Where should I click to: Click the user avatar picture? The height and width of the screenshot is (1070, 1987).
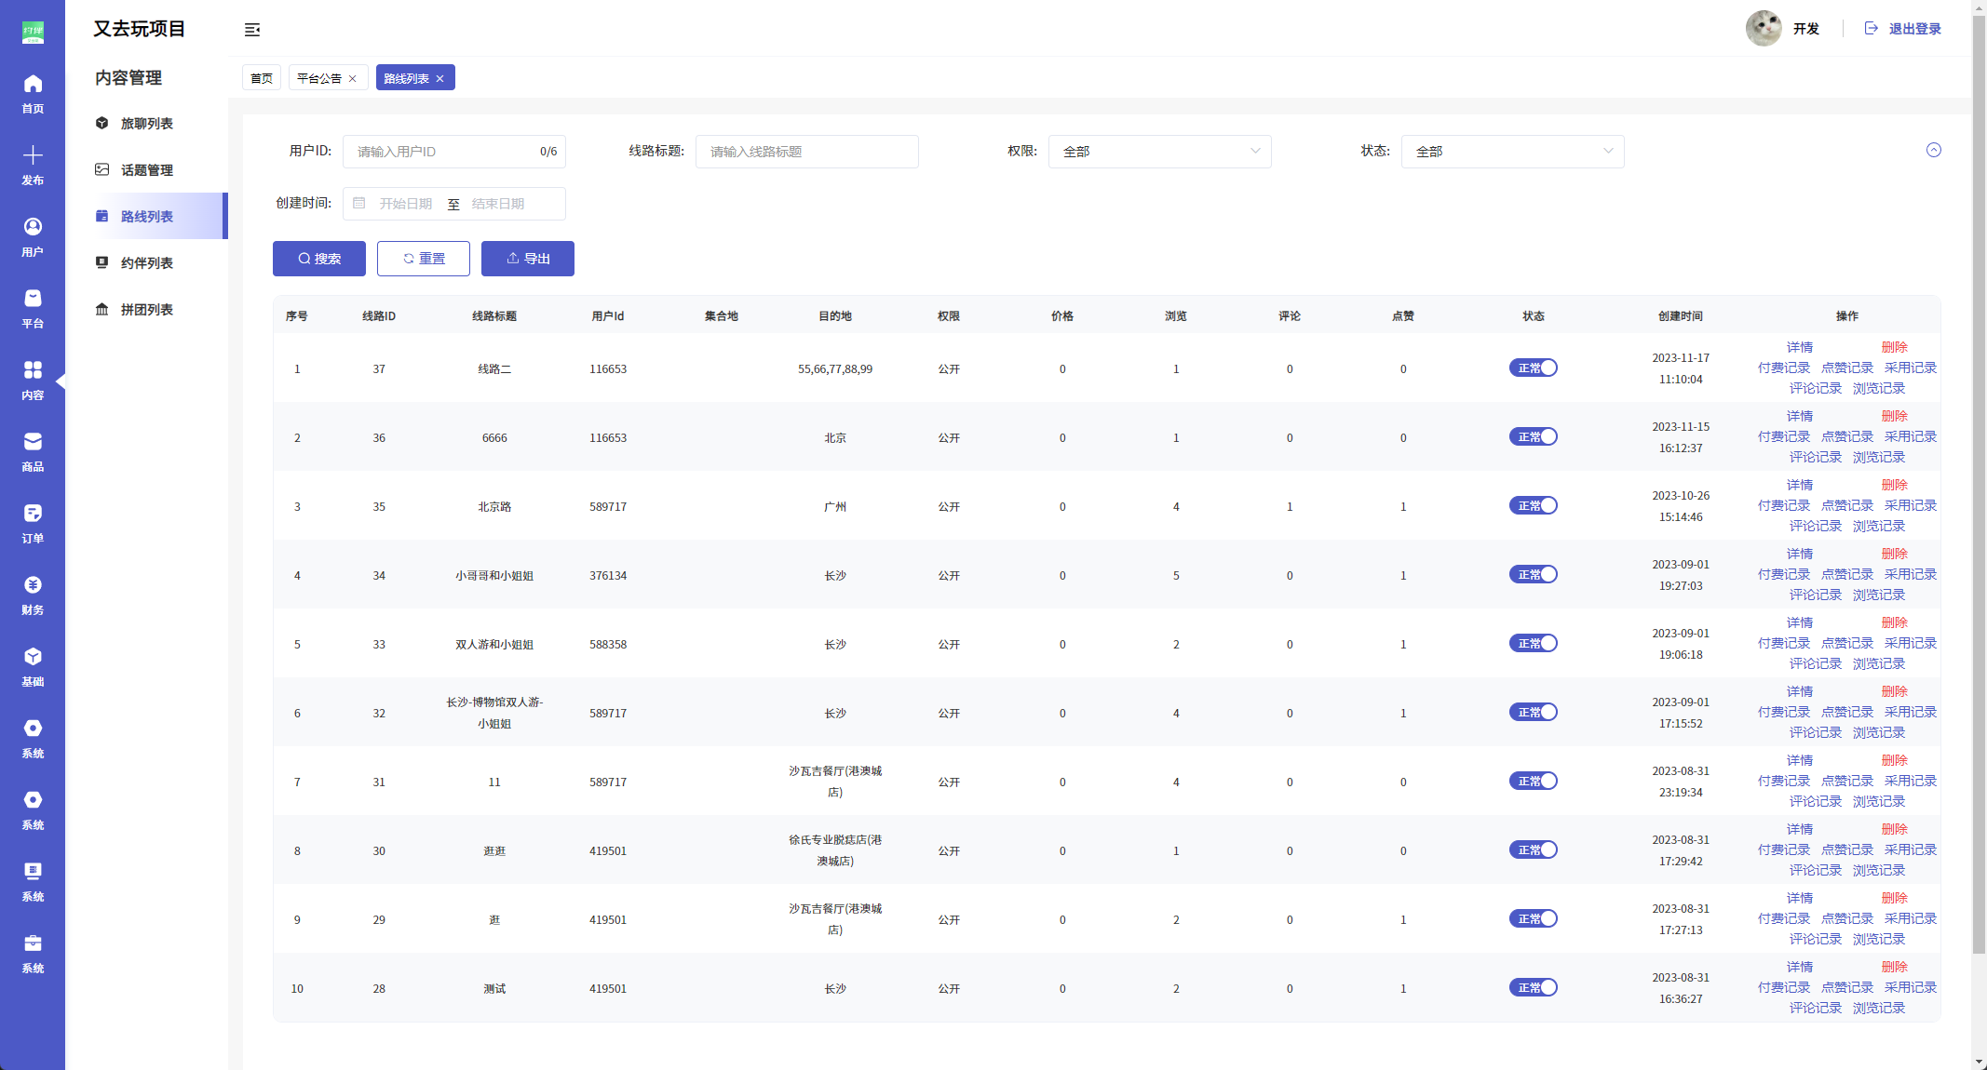coord(1764,29)
